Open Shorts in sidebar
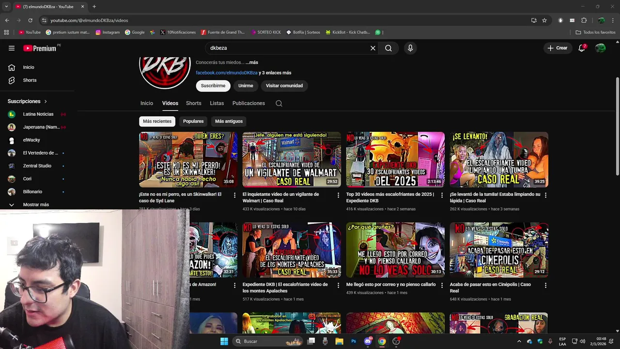This screenshot has height=349, width=620. coord(29,80)
